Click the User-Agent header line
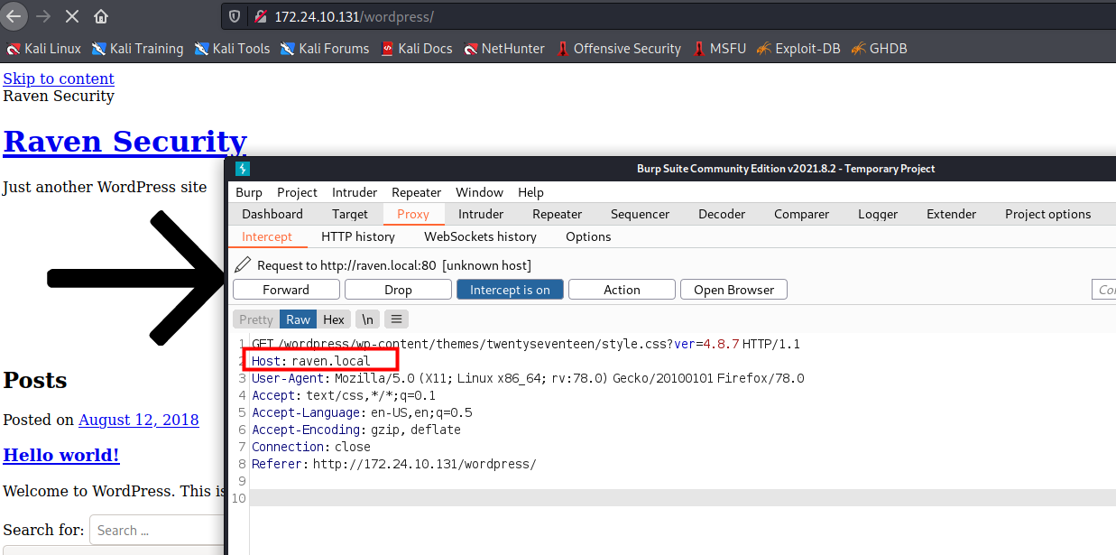Screen dimensions: 1116x555 528,378
